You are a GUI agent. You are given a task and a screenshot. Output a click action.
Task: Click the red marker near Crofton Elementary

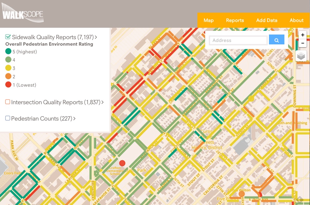pyautogui.click(x=122, y=163)
